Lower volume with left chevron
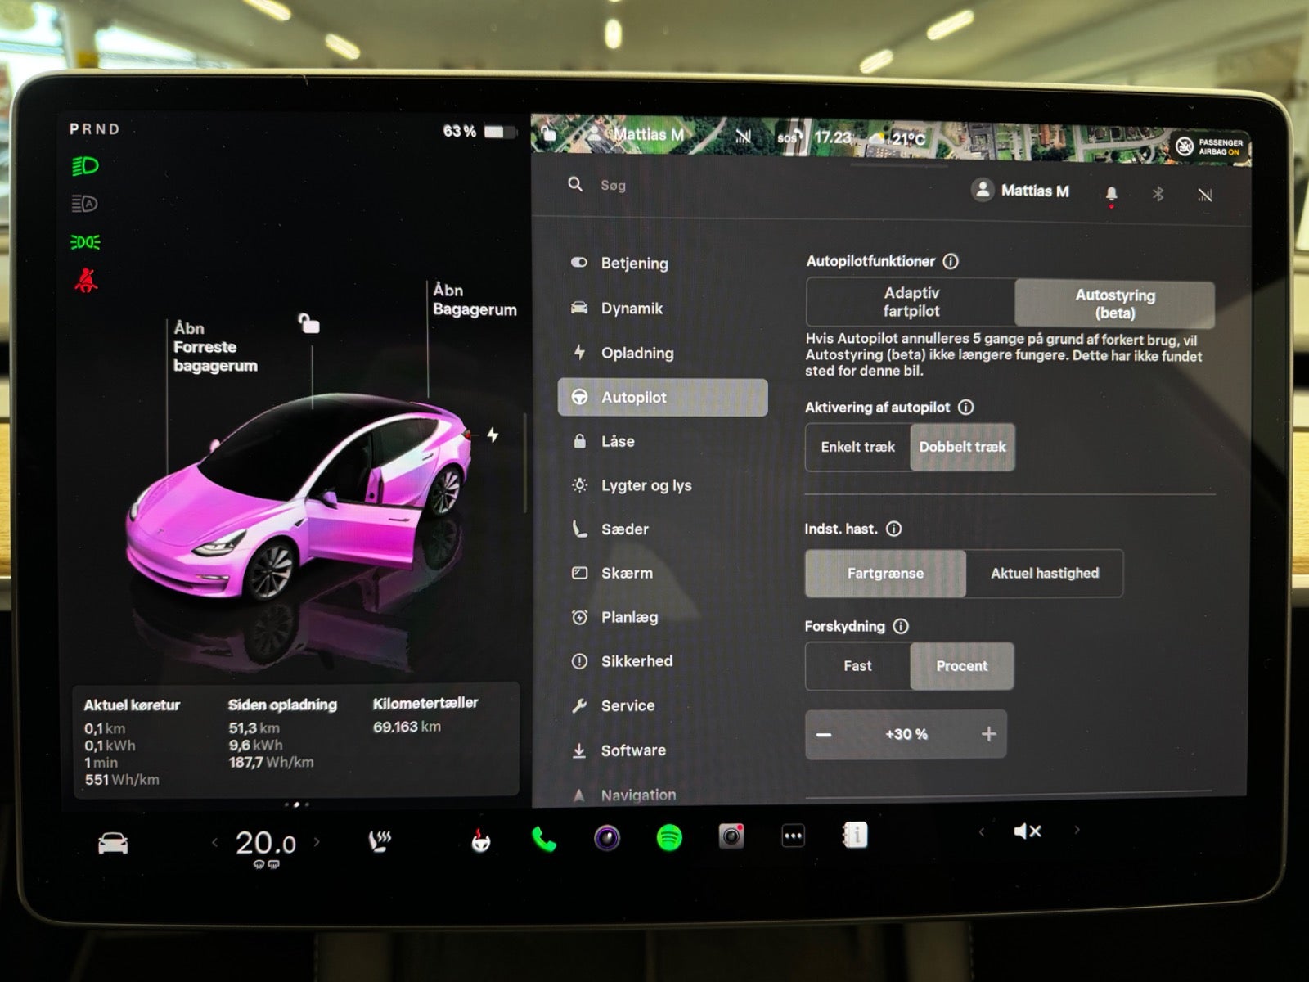 click(981, 831)
